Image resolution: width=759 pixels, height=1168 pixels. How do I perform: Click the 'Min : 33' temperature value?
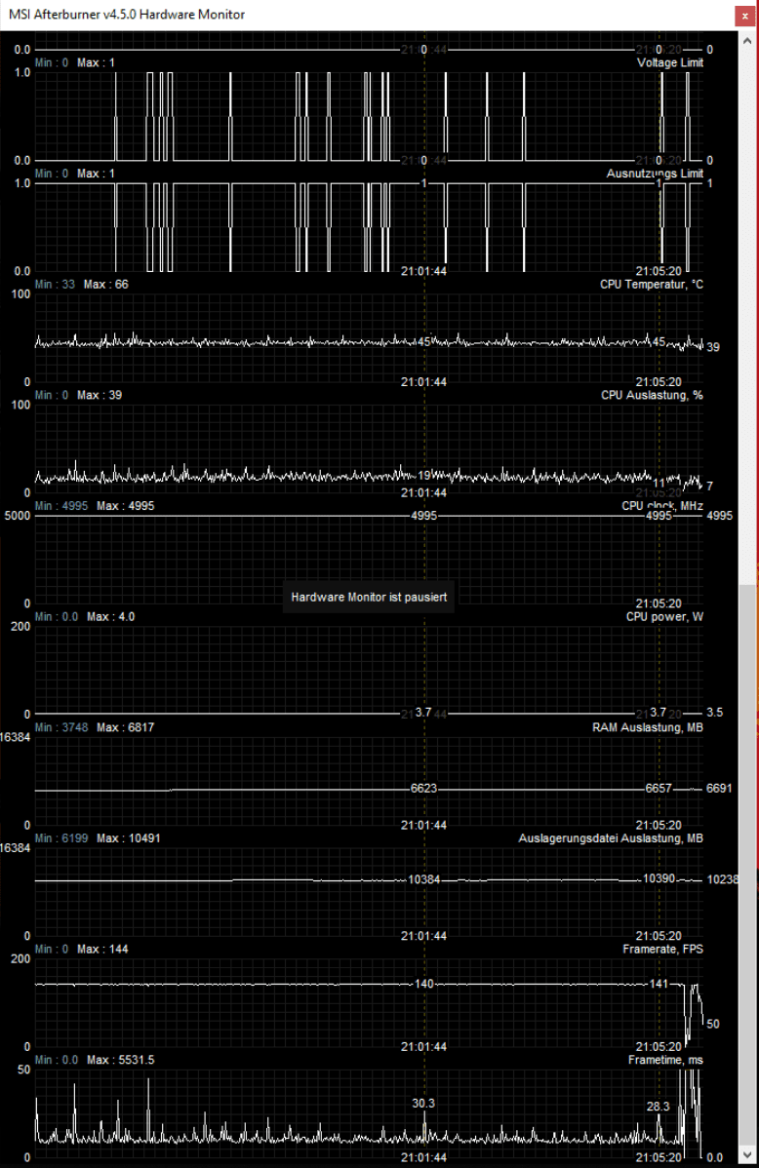coord(56,285)
